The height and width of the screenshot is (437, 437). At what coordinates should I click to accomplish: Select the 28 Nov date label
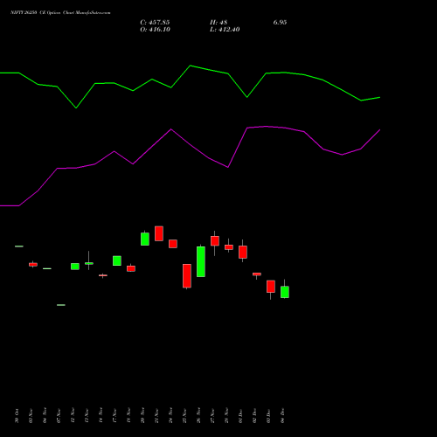226,416
